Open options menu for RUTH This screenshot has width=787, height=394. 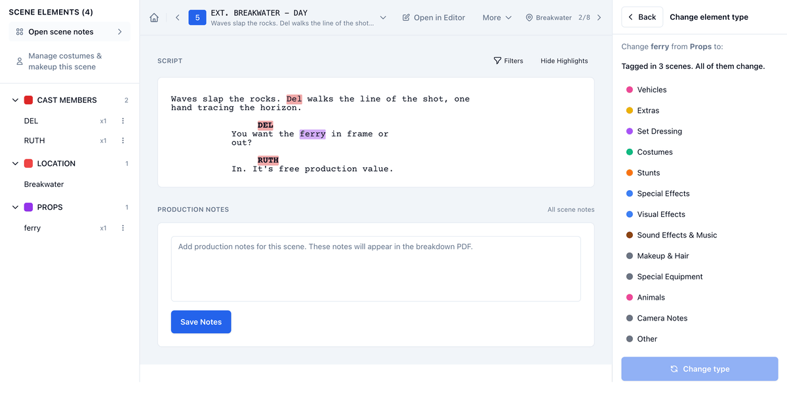[123, 141]
